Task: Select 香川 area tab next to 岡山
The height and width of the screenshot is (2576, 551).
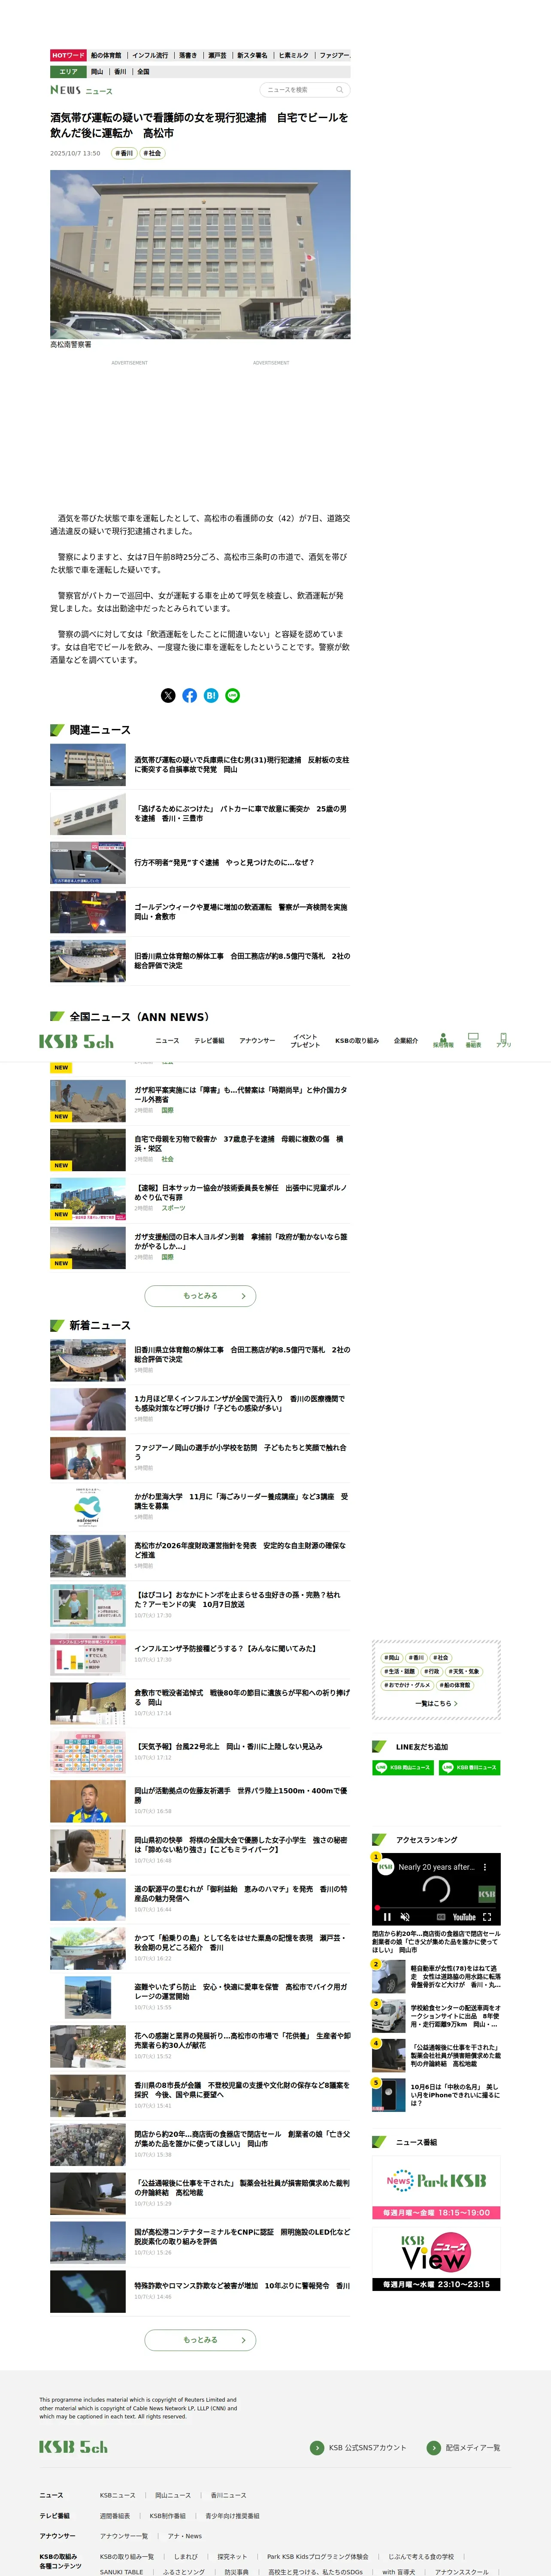Action: pyautogui.click(x=120, y=72)
